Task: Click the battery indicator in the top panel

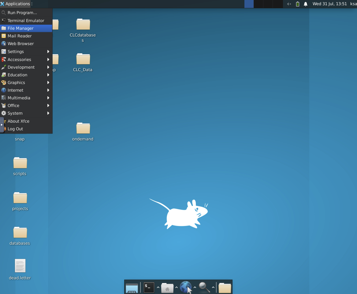Action: point(298,4)
